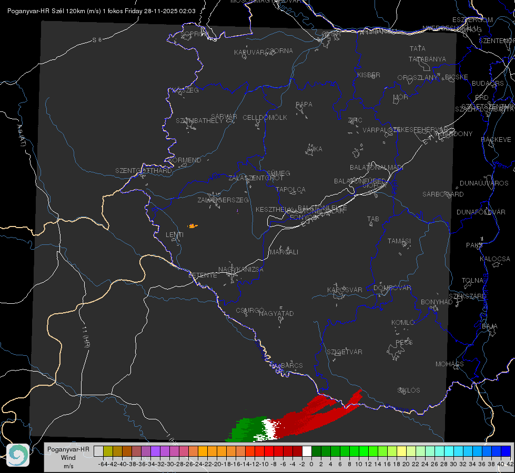The image size is (515, 473).
Task: Click the NAGYKANIZSA city label
Action: pos(241,270)
